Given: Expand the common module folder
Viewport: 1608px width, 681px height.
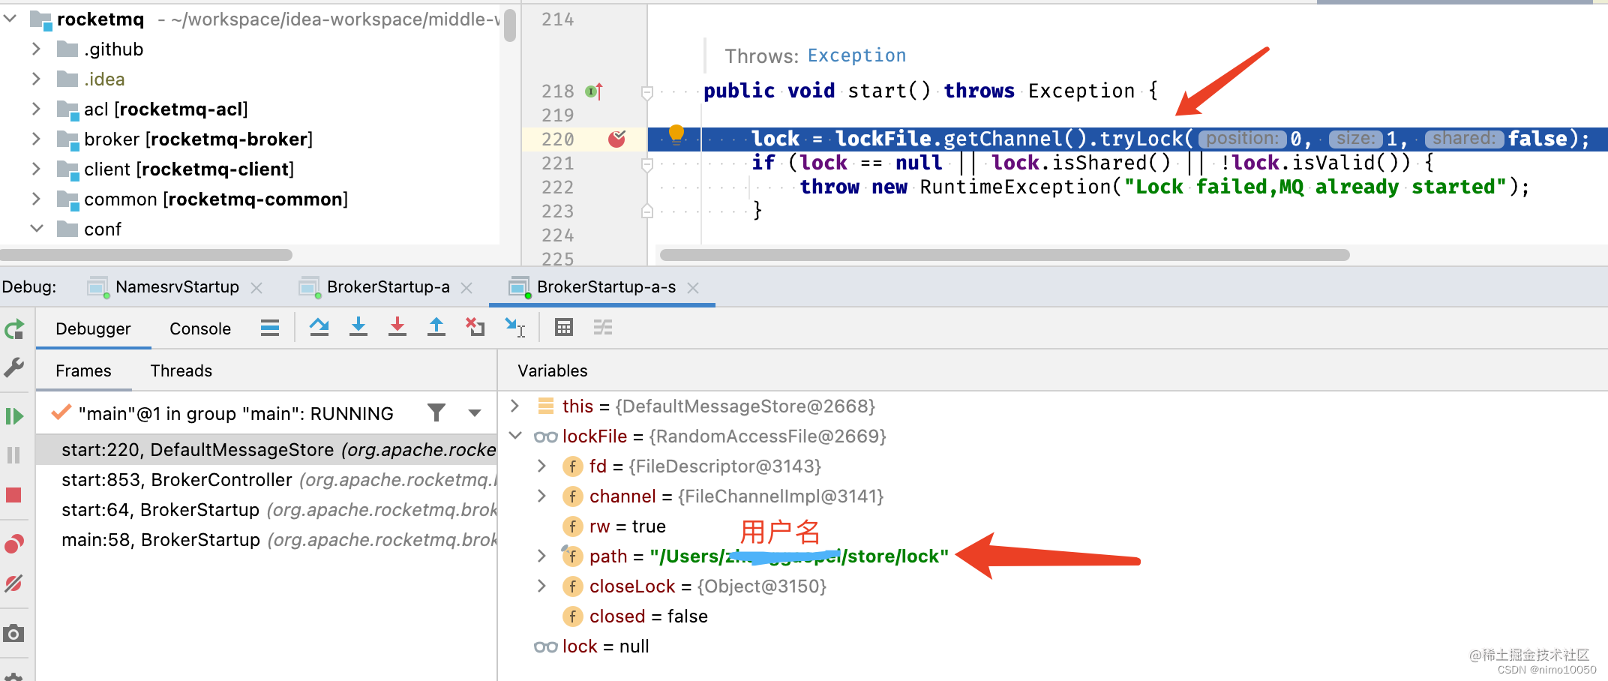Looking at the screenshot, I should point(36,199).
